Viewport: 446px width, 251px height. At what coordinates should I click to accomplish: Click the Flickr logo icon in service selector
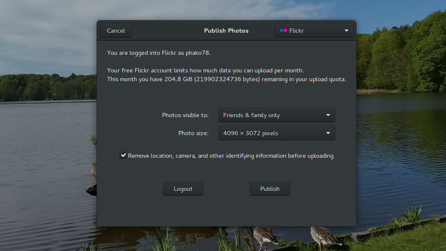pos(283,31)
